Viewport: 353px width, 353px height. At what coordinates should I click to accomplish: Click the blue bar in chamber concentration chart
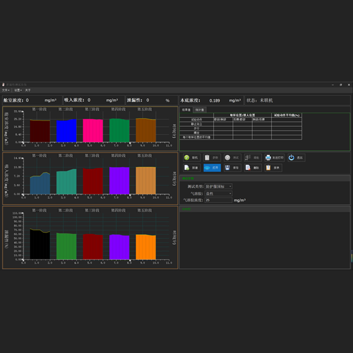pyautogui.click(x=66, y=131)
